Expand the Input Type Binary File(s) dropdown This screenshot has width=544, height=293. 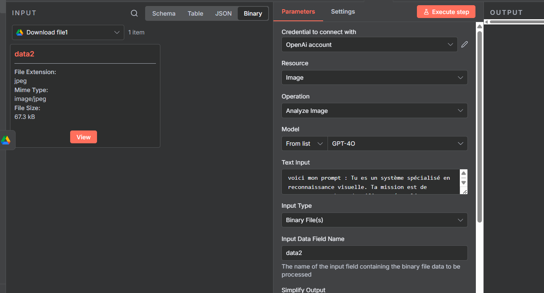tap(374, 220)
